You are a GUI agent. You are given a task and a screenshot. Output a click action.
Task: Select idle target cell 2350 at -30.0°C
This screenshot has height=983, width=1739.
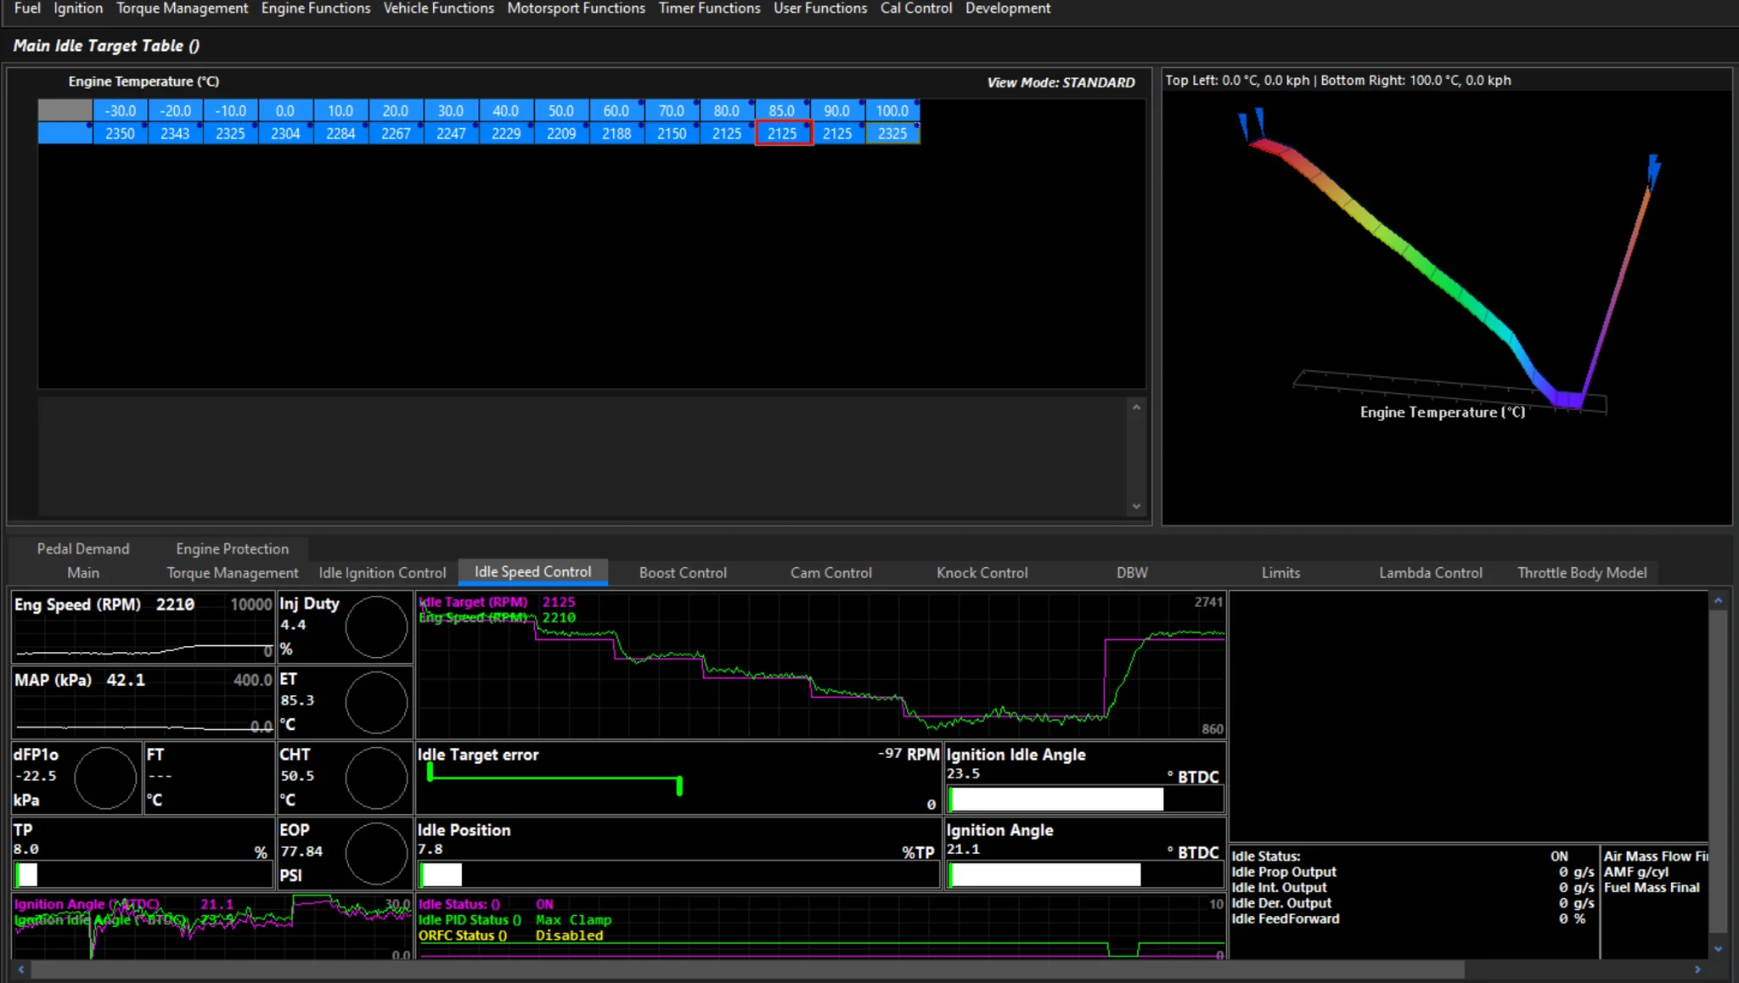120,133
